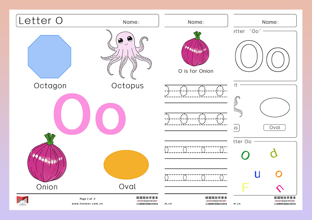Click the pink lowercase o

tap(110, 119)
